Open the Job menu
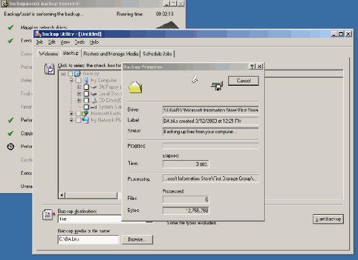The height and width of the screenshot is (260, 358). point(39,42)
